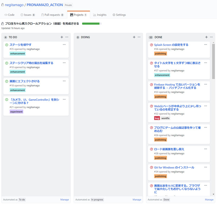
Task: Open card menu for issue #26
Action: (x=205, y=128)
